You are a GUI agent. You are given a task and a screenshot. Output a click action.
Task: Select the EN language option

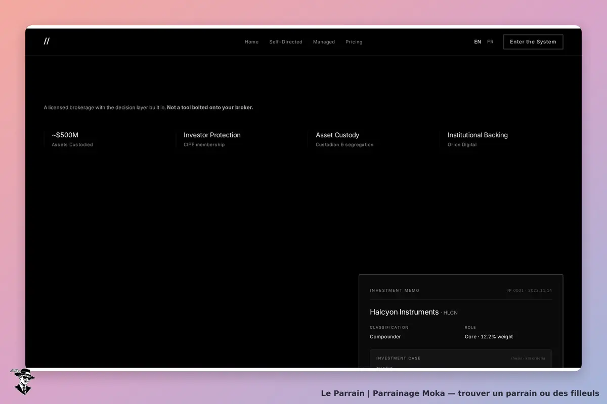pos(478,42)
